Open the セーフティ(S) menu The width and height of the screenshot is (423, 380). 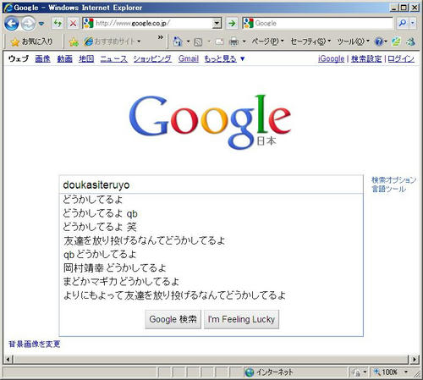coord(310,41)
